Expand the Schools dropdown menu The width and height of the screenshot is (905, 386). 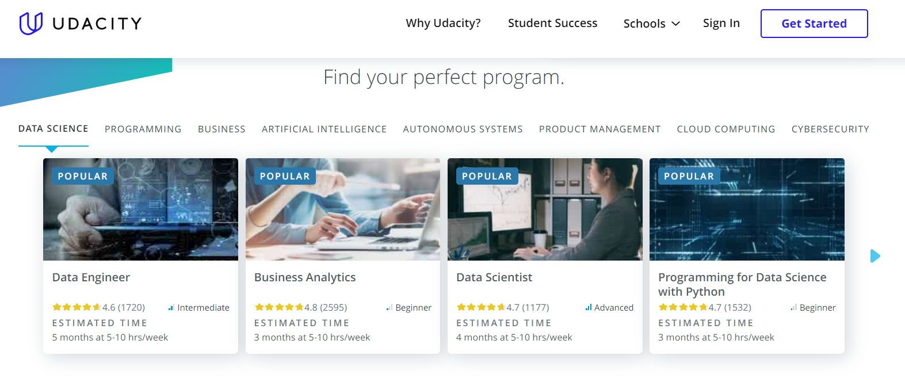651,24
